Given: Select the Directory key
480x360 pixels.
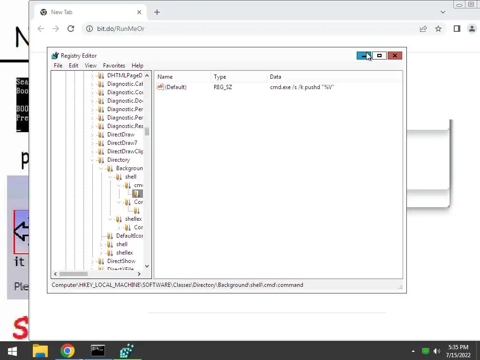Looking at the screenshot, I should click(119, 160).
